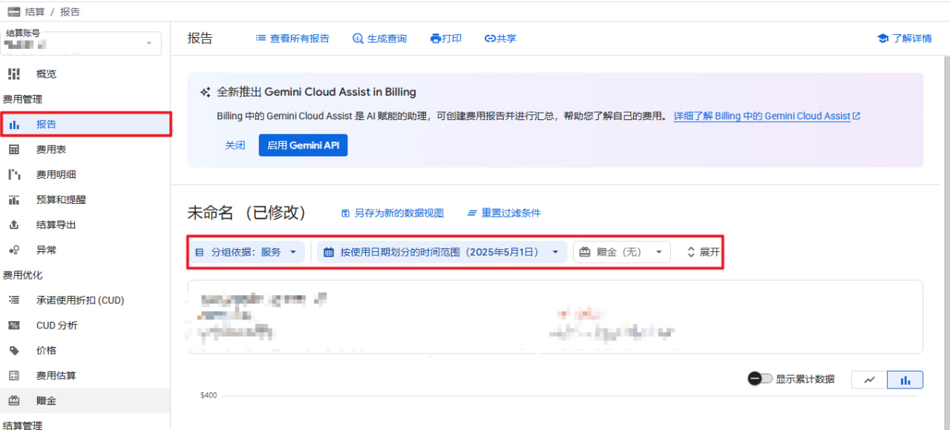Click 另存为新的数据视图
The width and height of the screenshot is (950, 430).
click(392, 214)
